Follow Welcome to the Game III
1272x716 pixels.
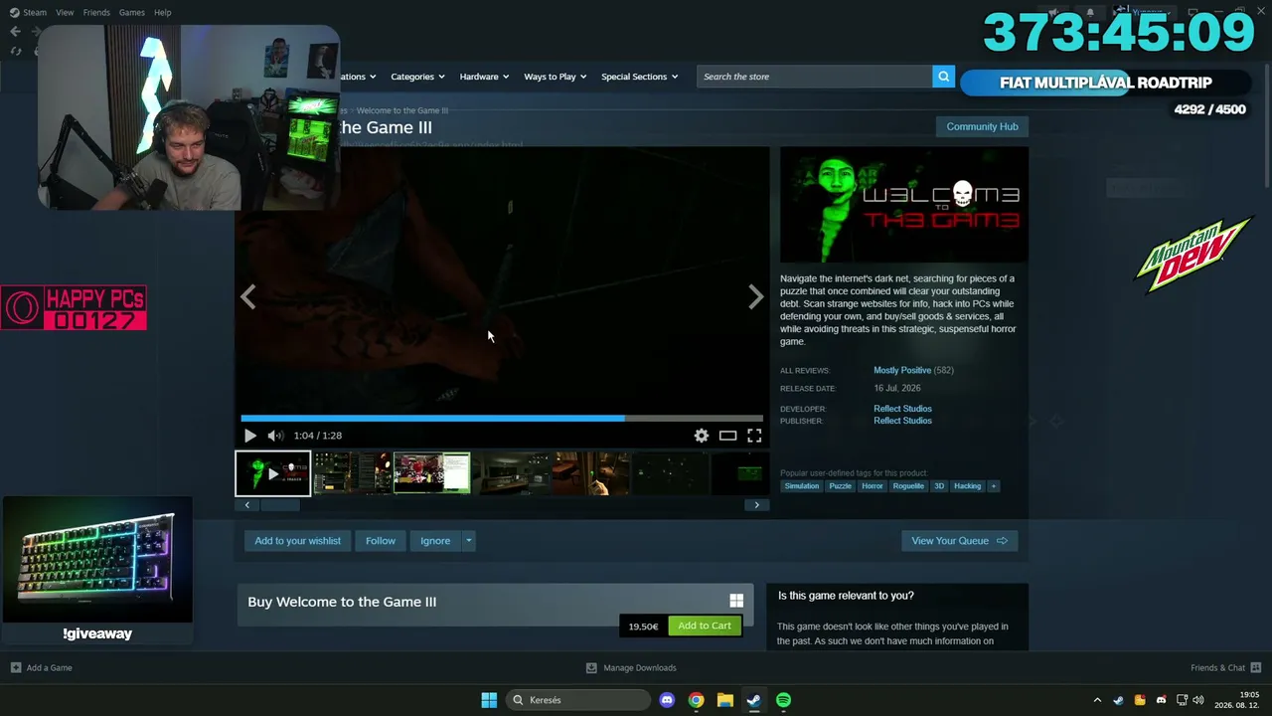(x=381, y=541)
